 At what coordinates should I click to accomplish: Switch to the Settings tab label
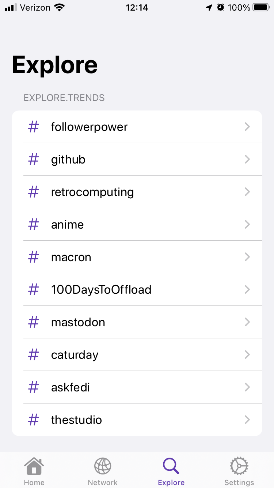pos(239,483)
